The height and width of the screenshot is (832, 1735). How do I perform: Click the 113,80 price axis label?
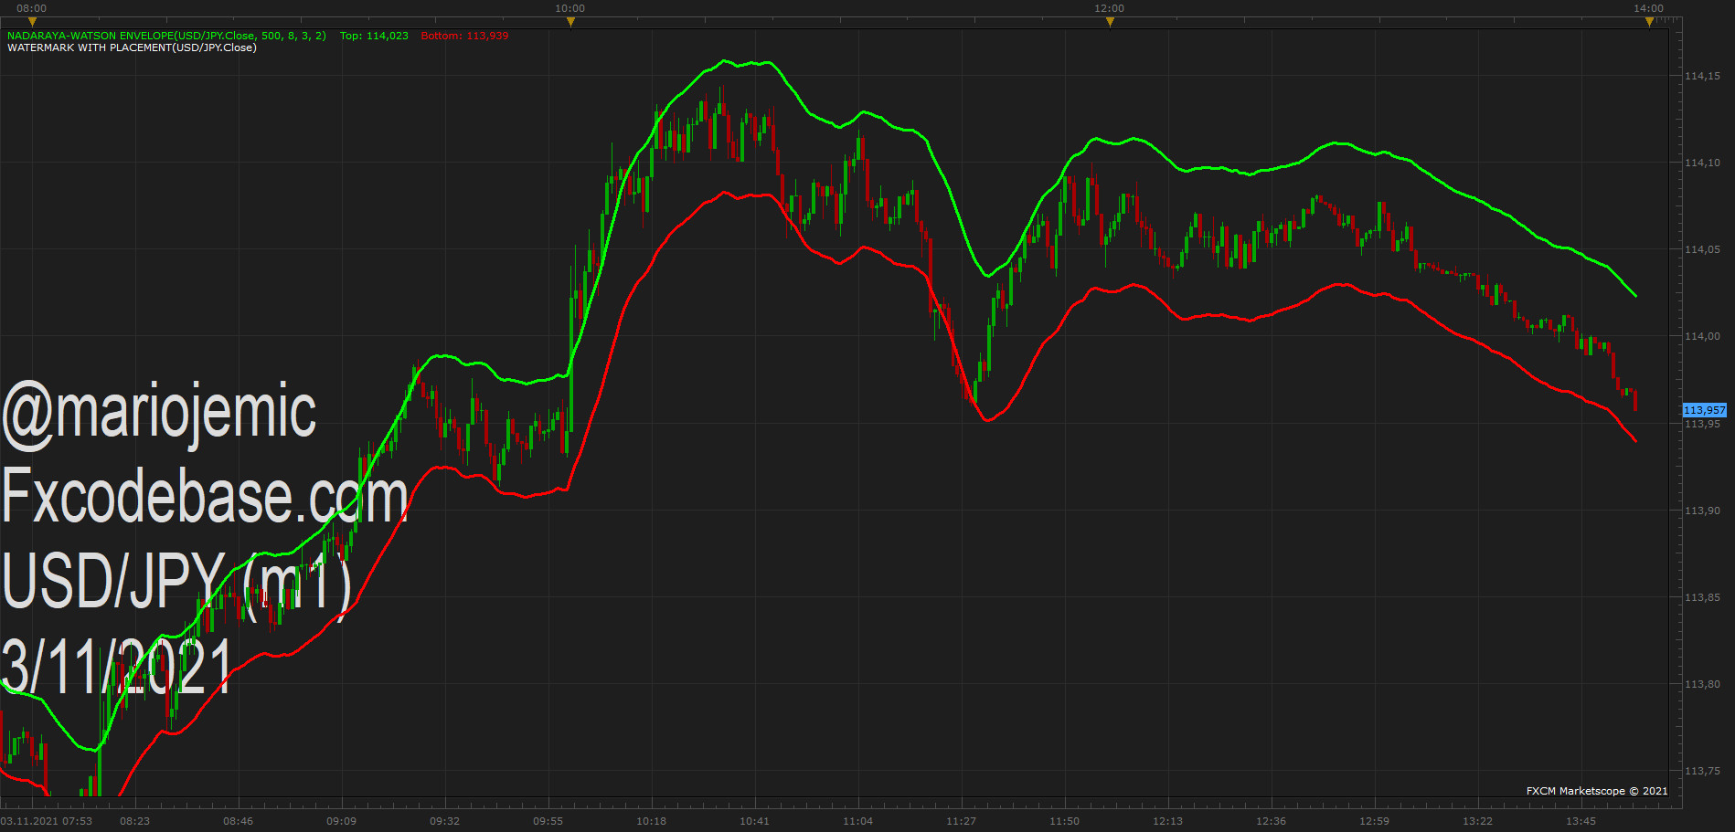pyautogui.click(x=1702, y=684)
